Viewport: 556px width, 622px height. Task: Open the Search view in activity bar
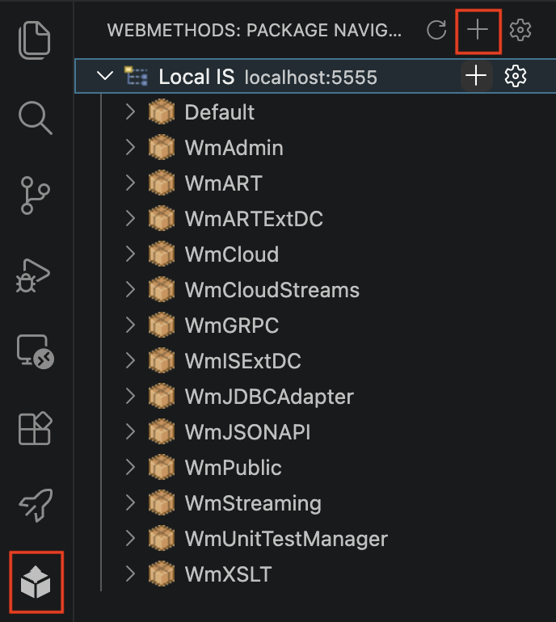[35, 118]
